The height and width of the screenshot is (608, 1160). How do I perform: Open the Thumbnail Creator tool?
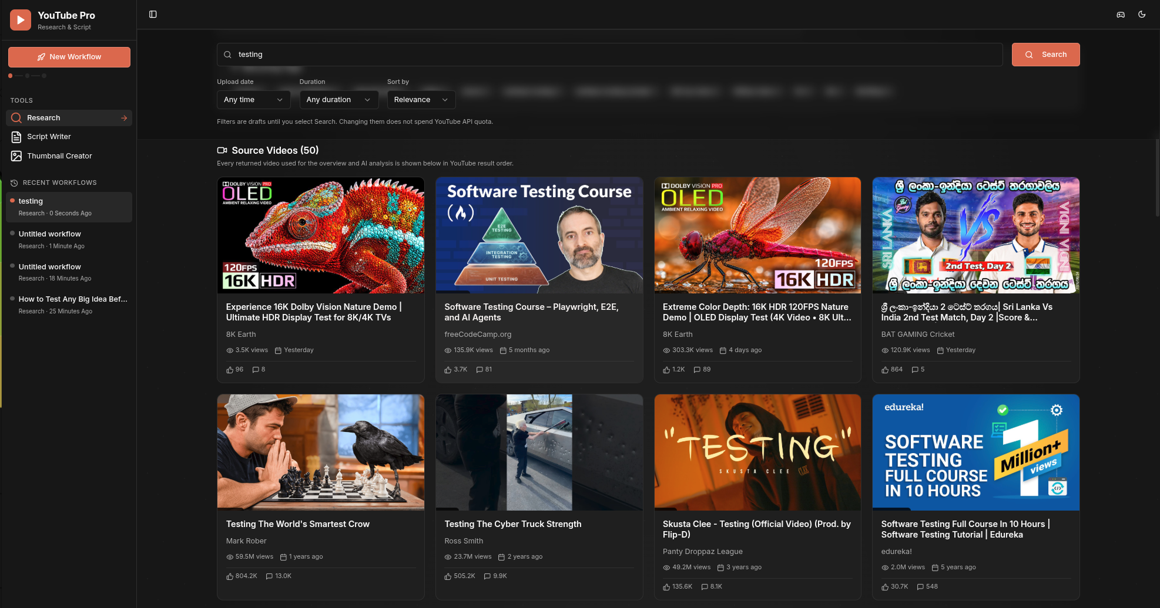(69, 156)
